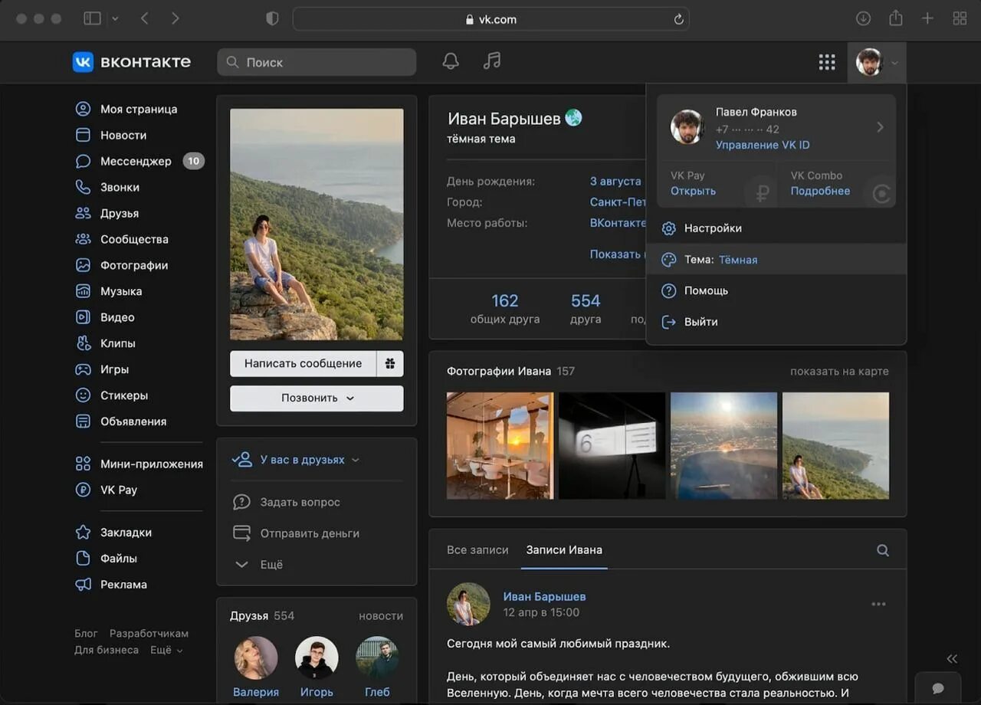Viewport: 981px width, 705px height.
Task: Click the Safari share icon
Action: [x=895, y=18]
